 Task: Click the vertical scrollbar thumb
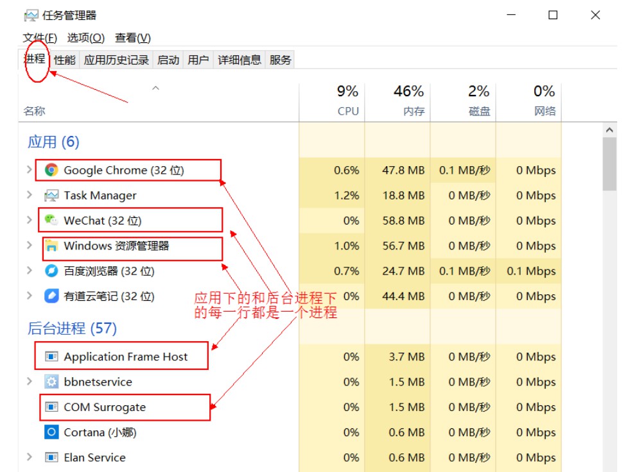pyautogui.click(x=609, y=164)
